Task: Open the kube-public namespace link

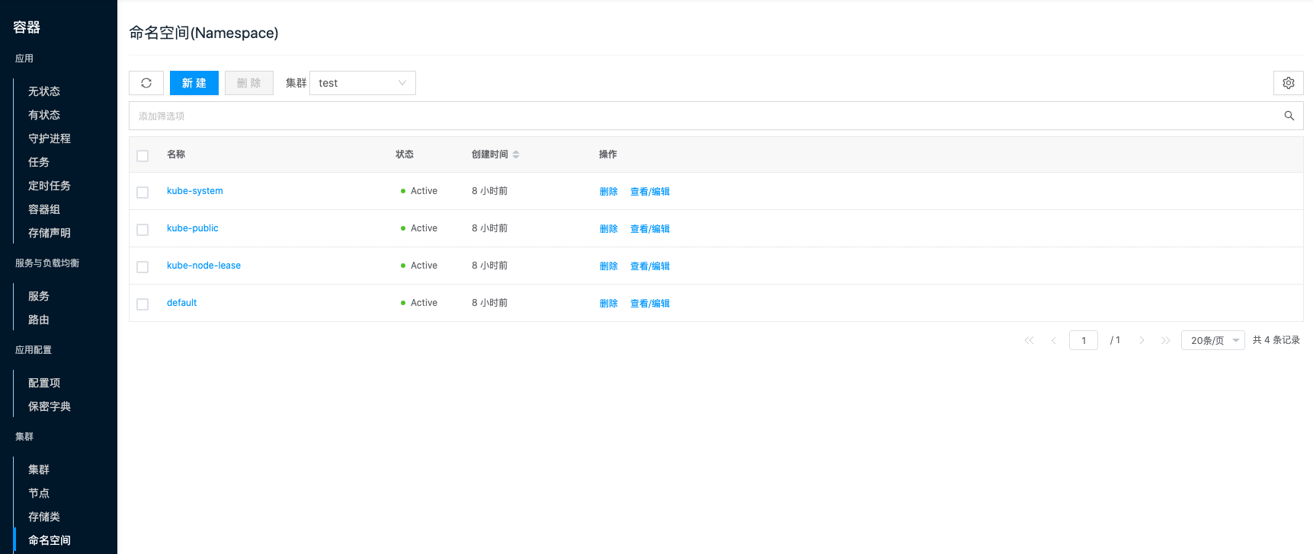Action: coord(193,228)
